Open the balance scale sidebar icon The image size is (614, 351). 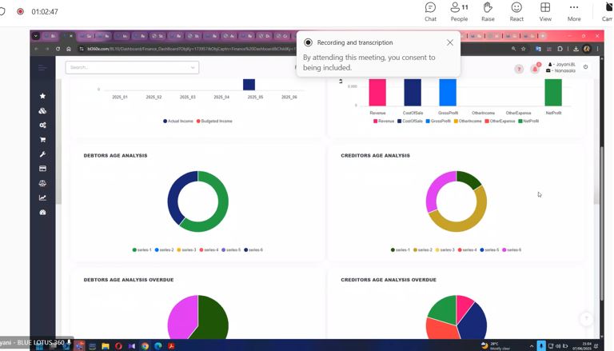click(42, 183)
